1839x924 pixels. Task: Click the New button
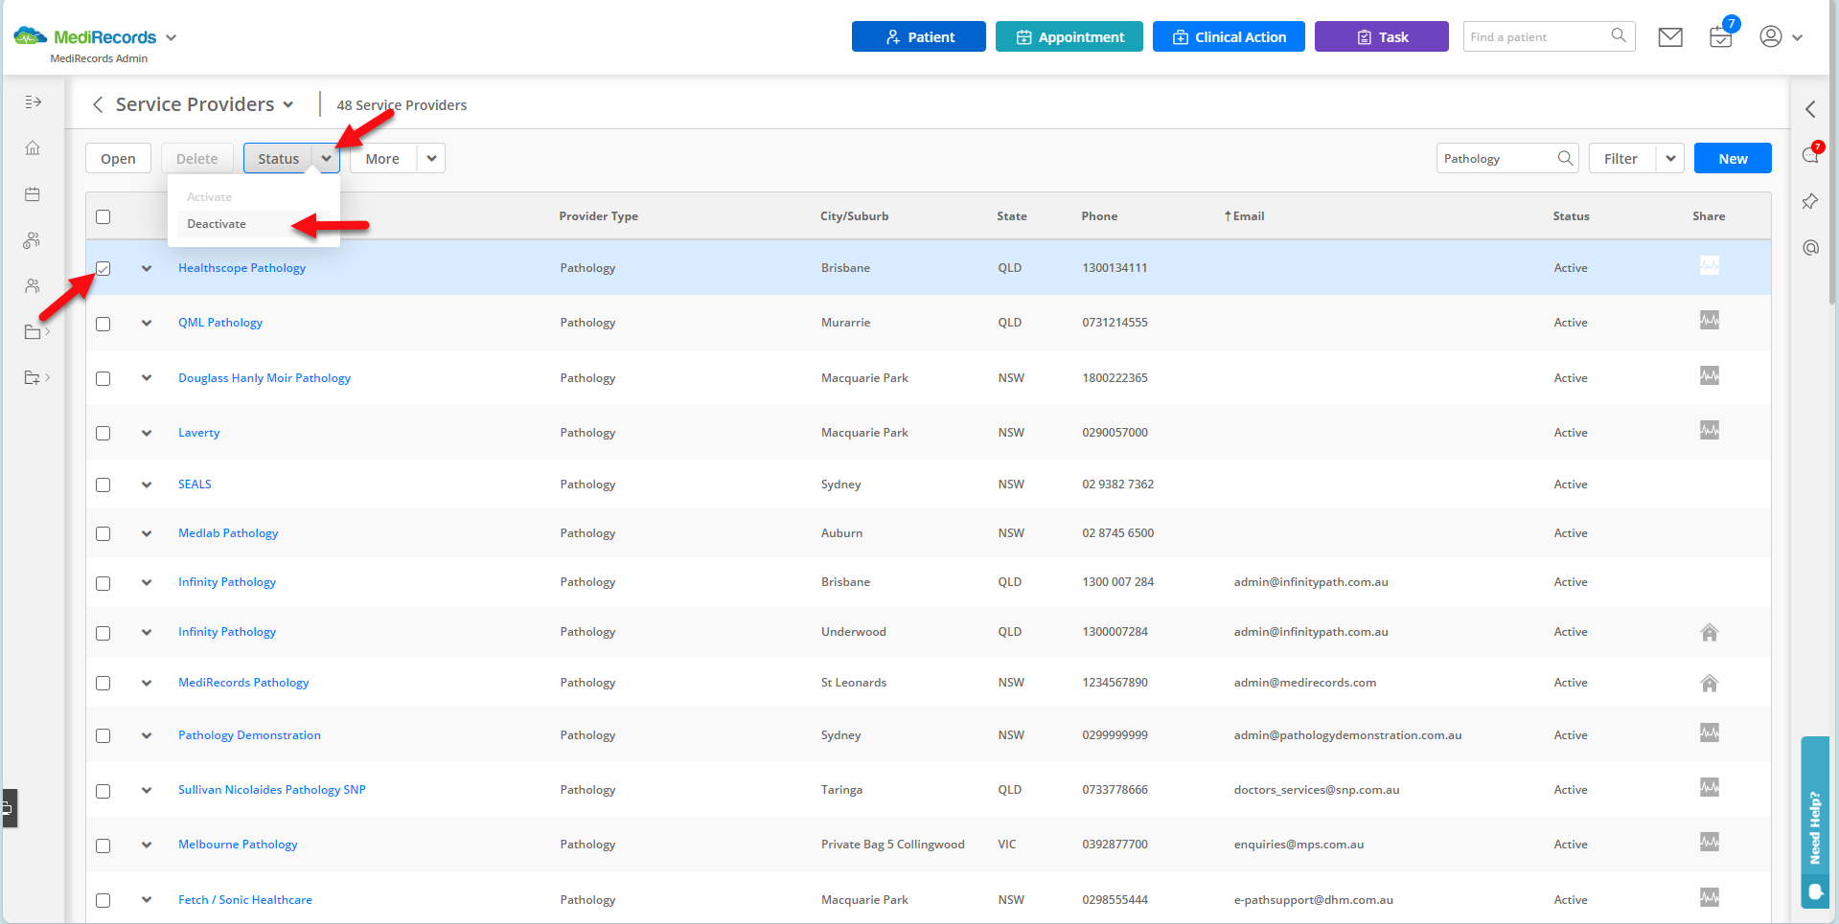[1732, 158]
